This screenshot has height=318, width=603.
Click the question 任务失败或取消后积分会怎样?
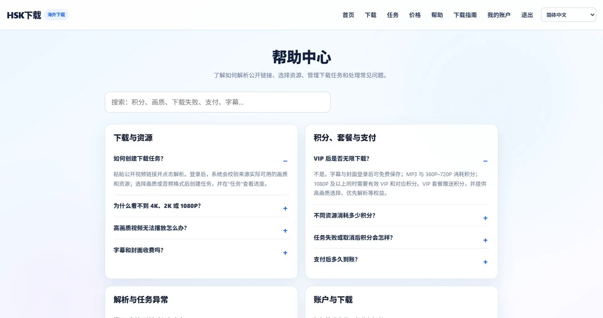coord(353,238)
